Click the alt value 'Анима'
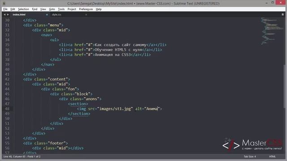The width and height of the screenshot is (287, 161). coord(152,109)
